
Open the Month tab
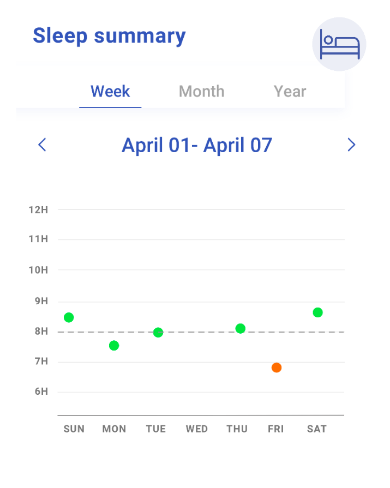pyautogui.click(x=201, y=92)
